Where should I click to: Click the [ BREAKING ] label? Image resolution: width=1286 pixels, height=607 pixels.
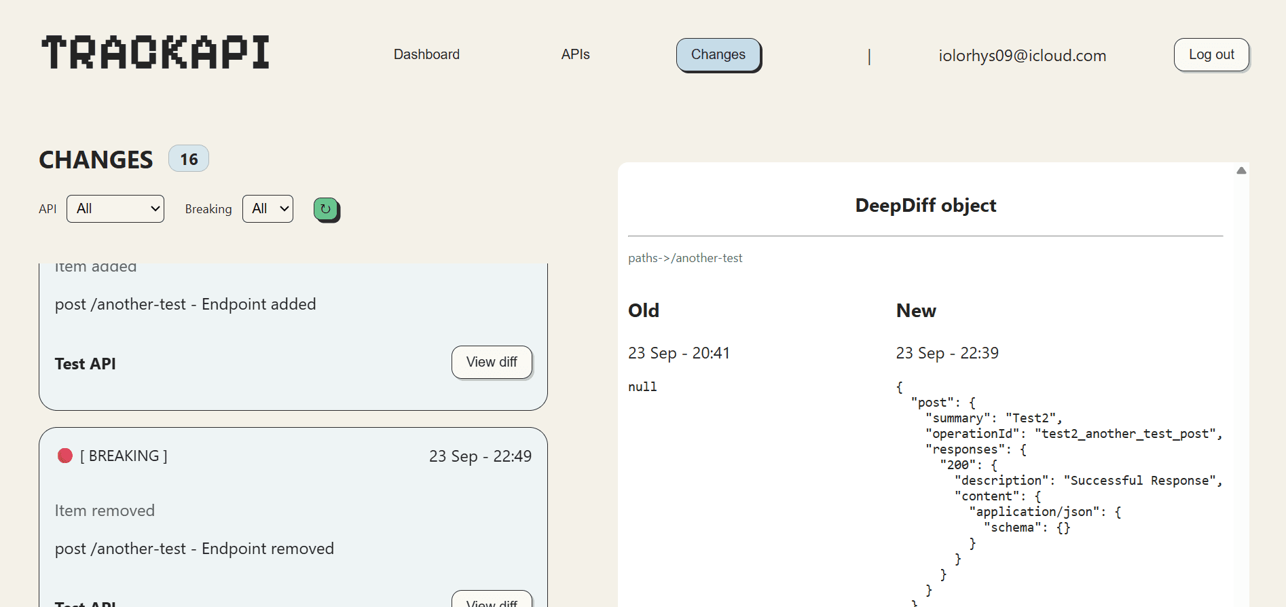(x=124, y=456)
